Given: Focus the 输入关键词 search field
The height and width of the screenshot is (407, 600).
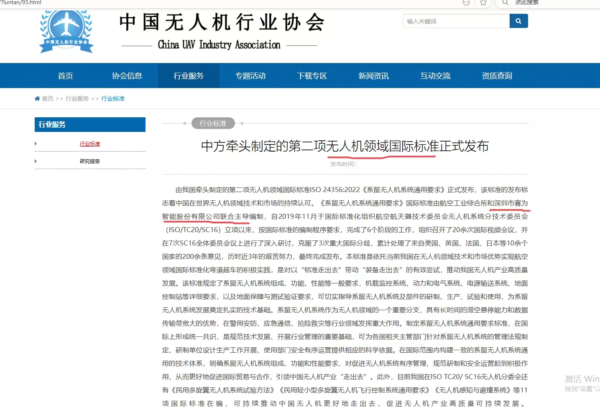Looking at the screenshot, I should pos(456,21).
